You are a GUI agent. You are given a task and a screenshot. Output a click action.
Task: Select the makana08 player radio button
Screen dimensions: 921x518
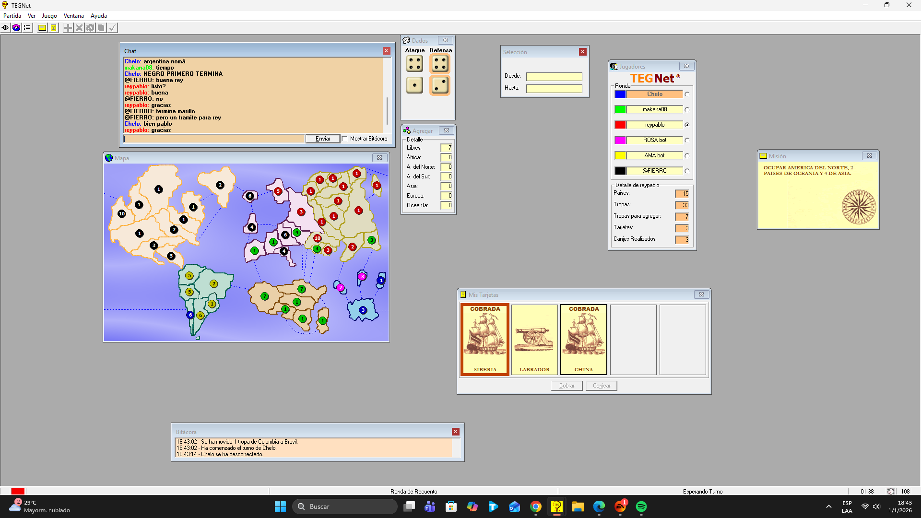click(x=687, y=110)
